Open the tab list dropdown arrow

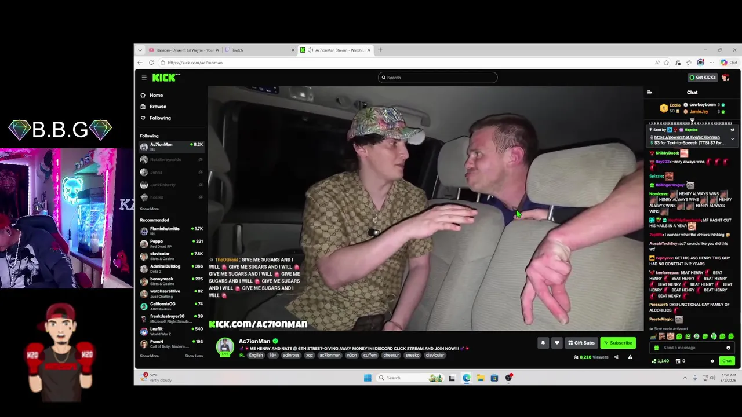(140, 50)
